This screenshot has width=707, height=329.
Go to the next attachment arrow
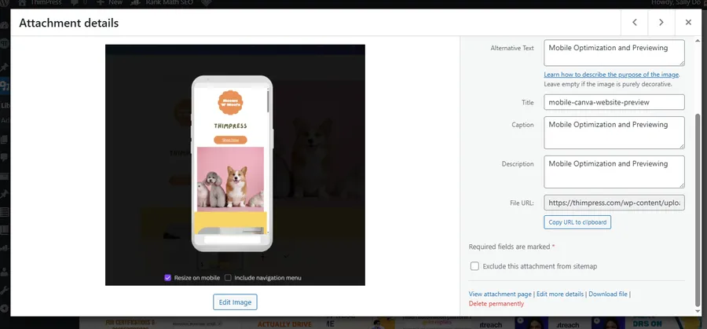(661, 23)
